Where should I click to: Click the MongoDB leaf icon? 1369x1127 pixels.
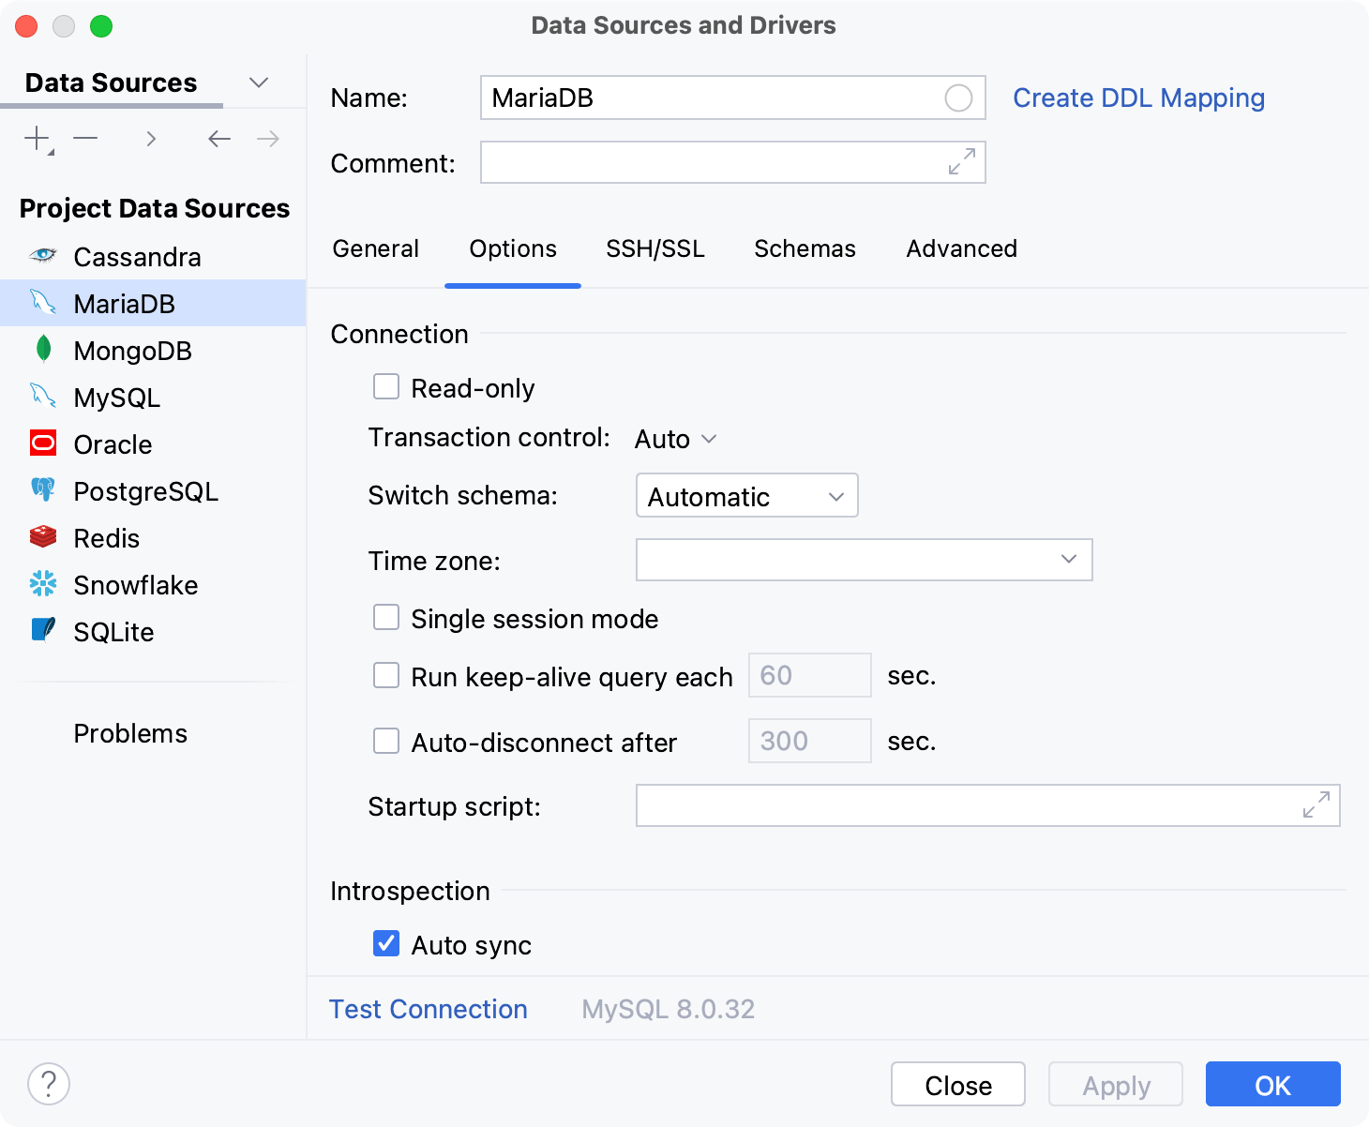coord(43,350)
